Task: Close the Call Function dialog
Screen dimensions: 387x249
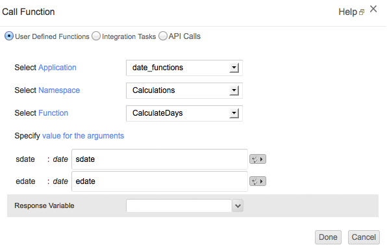Action: click(x=373, y=9)
